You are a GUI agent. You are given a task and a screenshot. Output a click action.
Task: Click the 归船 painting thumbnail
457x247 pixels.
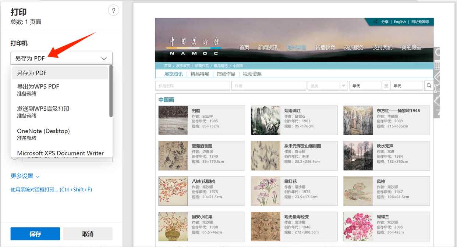[x=173, y=120]
